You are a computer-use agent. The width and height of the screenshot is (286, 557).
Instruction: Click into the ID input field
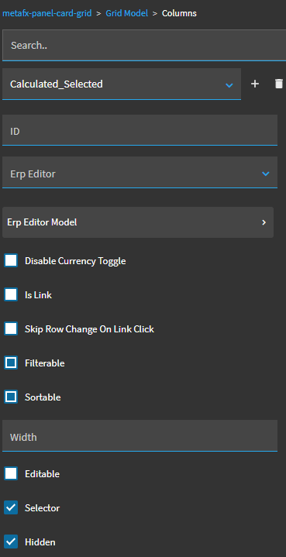point(140,130)
